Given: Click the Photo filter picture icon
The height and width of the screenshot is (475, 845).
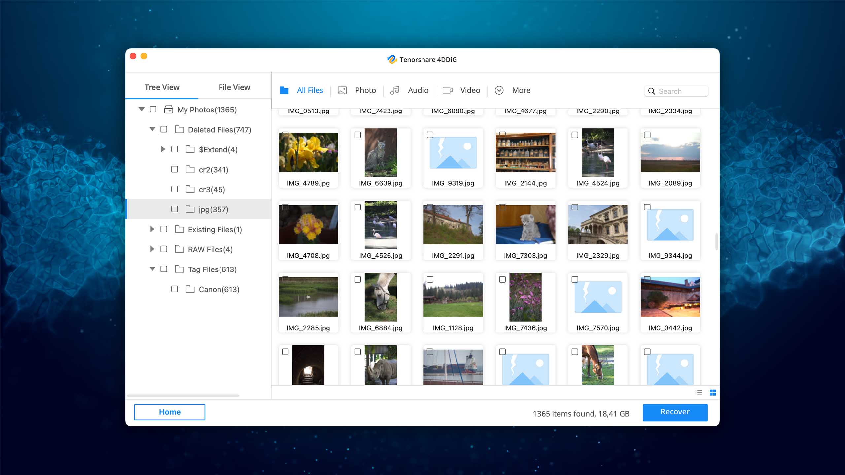Looking at the screenshot, I should pyautogui.click(x=342, y=90).
